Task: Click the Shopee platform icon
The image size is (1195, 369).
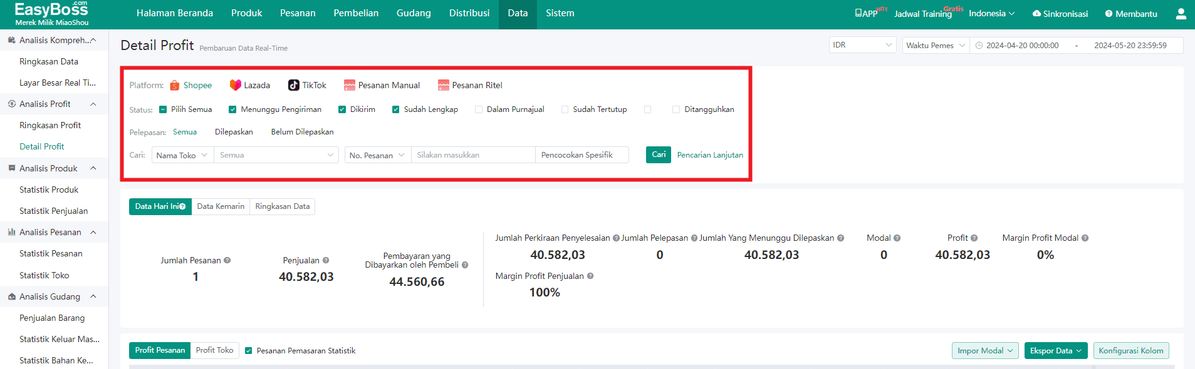Action: [175, 86]
